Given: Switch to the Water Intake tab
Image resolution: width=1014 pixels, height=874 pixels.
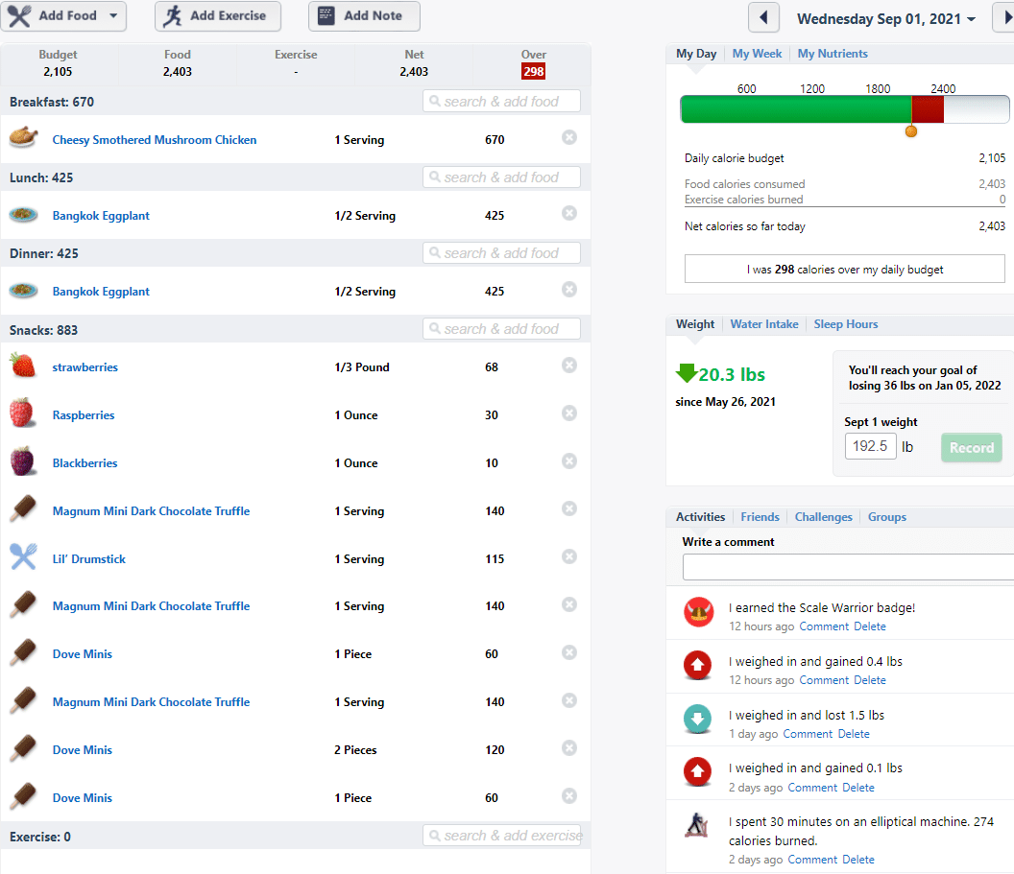Looking at the screenshot, I should 763,324.
